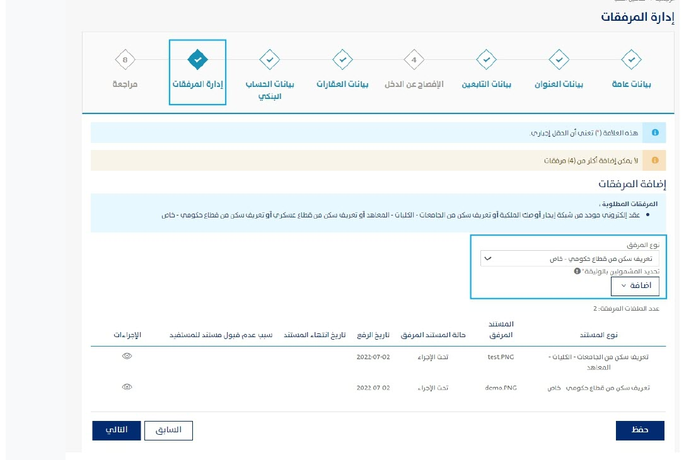Click the test.PNG file name

[x=501, y=357]
